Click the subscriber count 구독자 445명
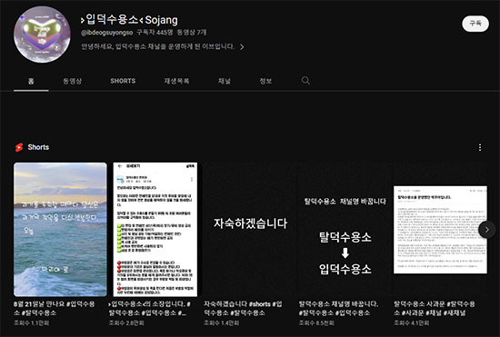 click(155, 33)
